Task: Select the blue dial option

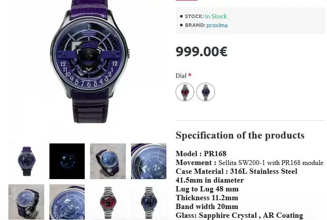Action: coord(206,92)
